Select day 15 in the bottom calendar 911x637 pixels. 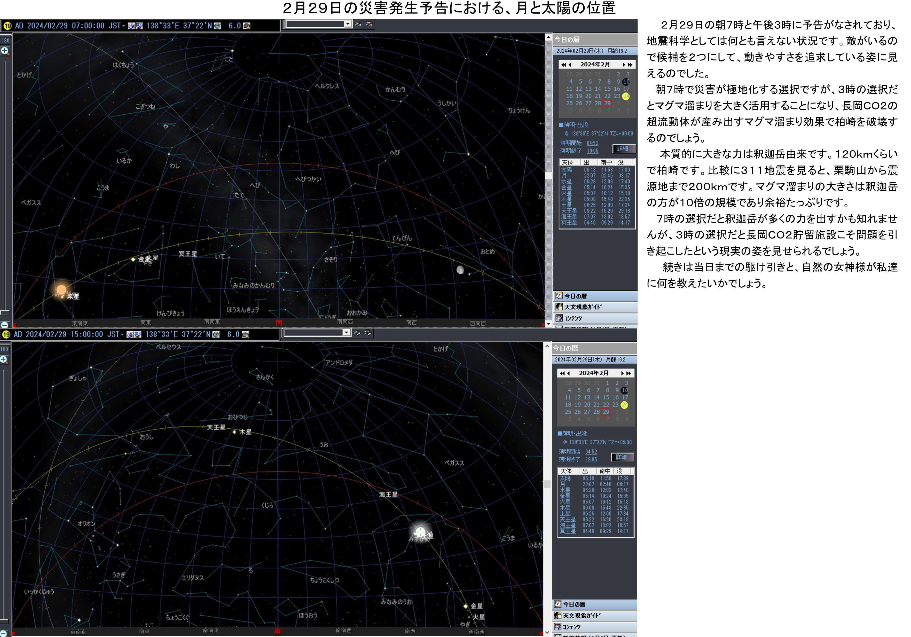(606, 397)
